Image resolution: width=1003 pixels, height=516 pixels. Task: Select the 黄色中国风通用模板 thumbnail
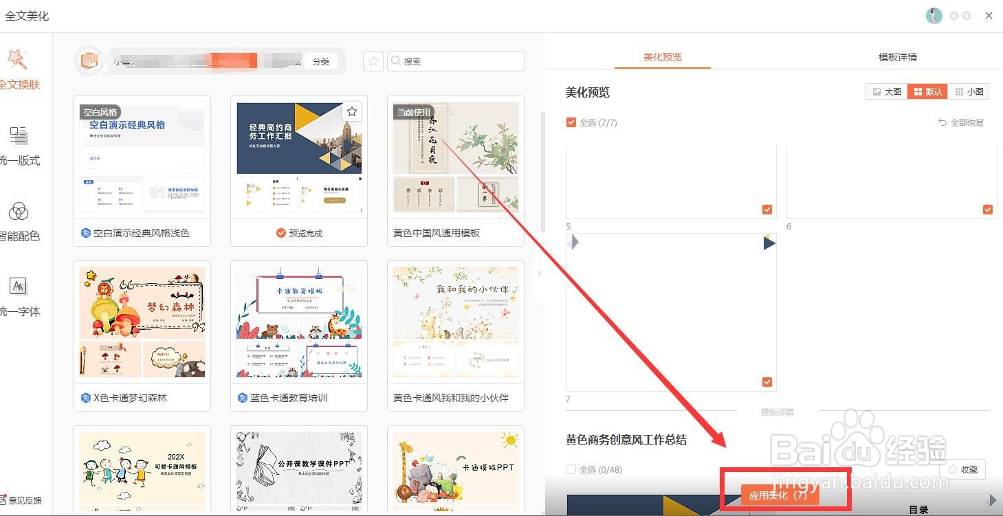pos(456,157)
